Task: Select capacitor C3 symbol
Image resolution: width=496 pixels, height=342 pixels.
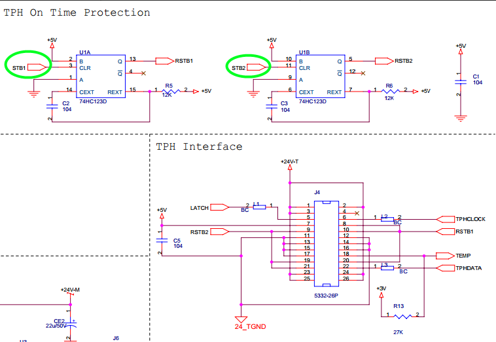Action: tap(272, 107)
